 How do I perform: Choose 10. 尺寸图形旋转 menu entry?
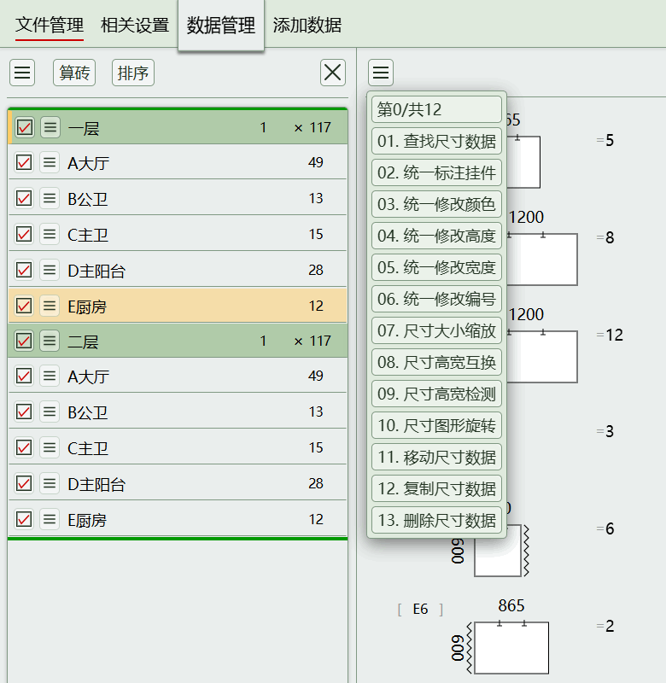436,425
